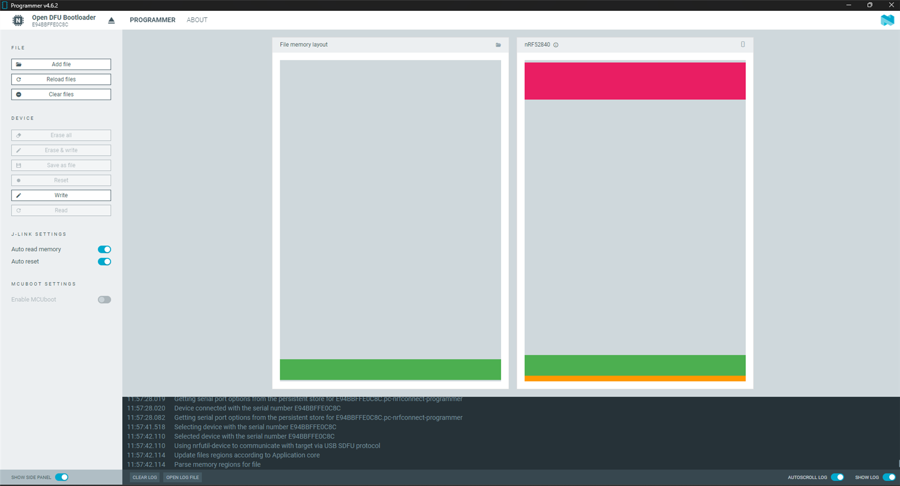Toggle Auto reset switch
This screenshot has width=900, height=486.
104,261
